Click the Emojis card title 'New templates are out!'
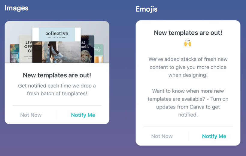Screen dimensions: 246x156 click(188, 33)
